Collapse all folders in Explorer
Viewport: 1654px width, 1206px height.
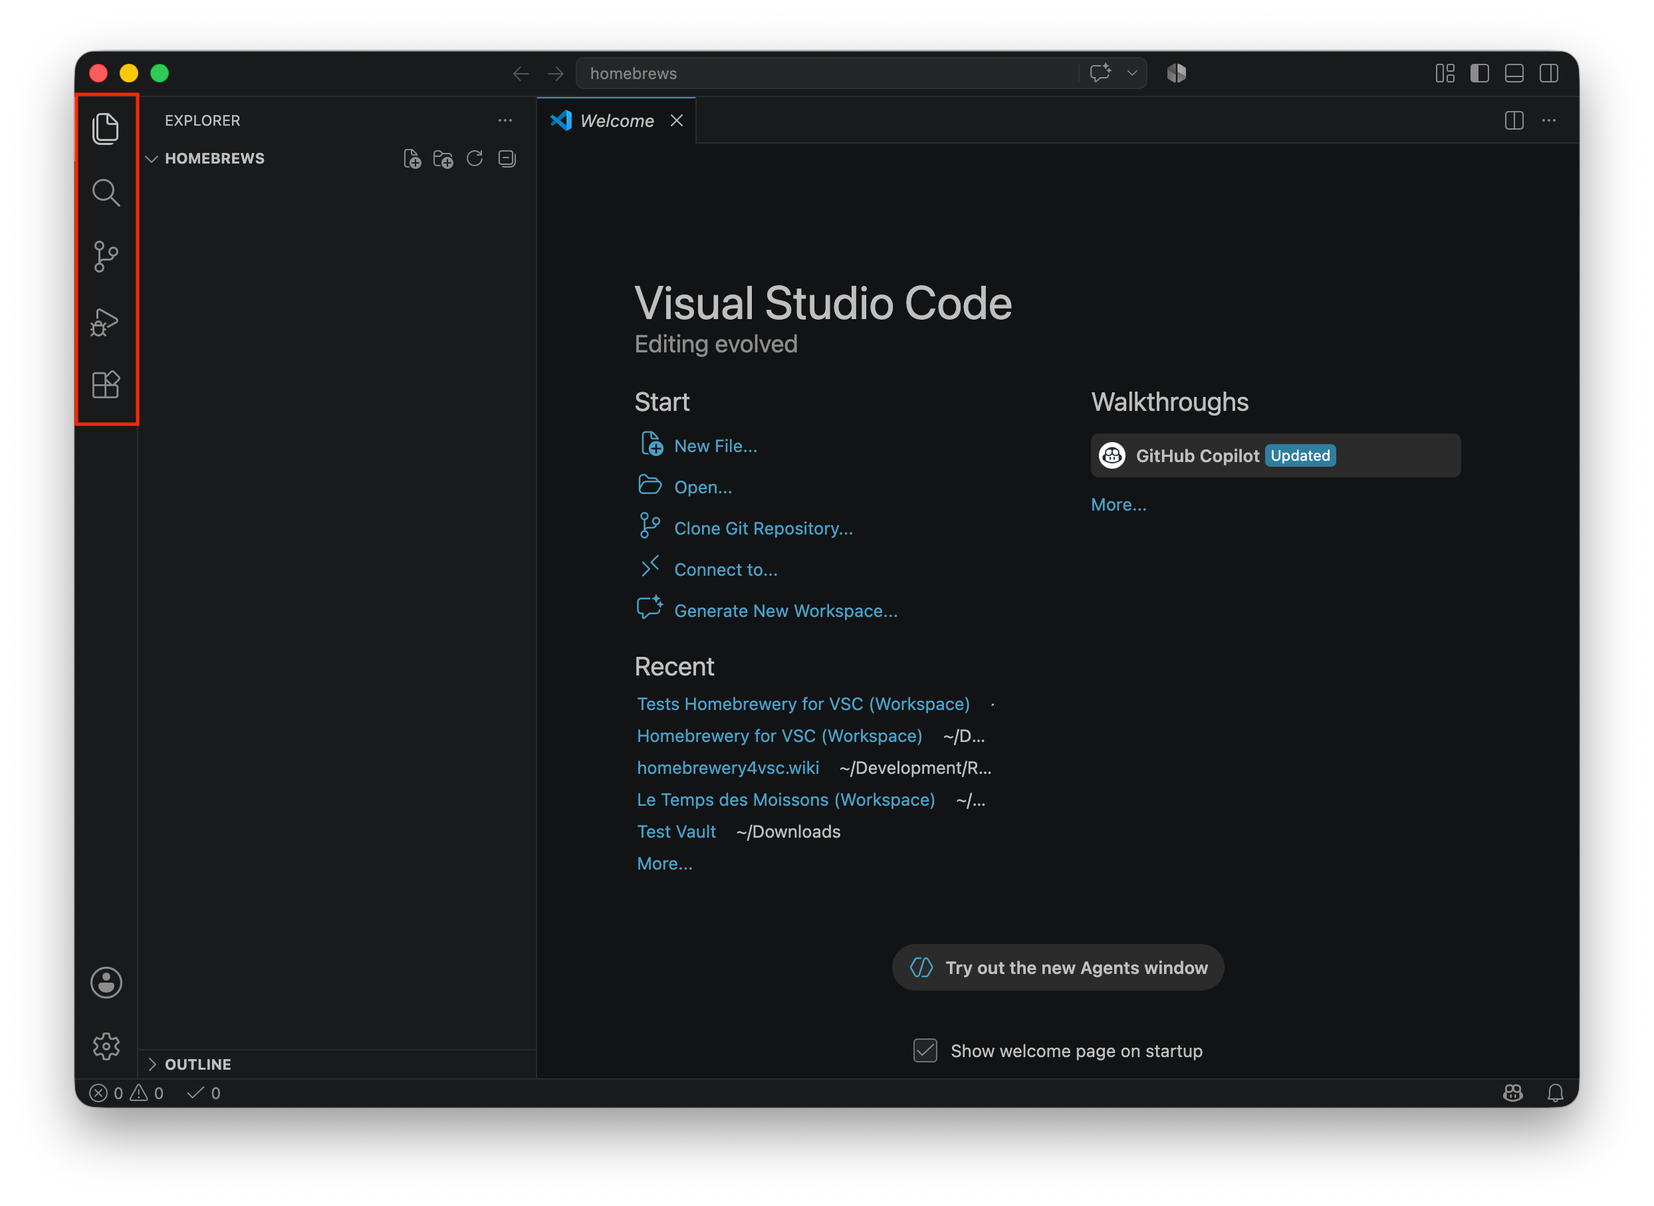tap(507, 158)
